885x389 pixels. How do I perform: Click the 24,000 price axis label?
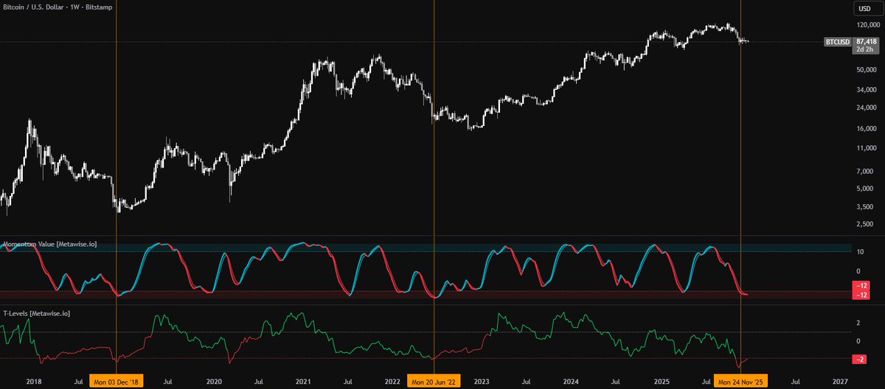[x=868, y=108]
